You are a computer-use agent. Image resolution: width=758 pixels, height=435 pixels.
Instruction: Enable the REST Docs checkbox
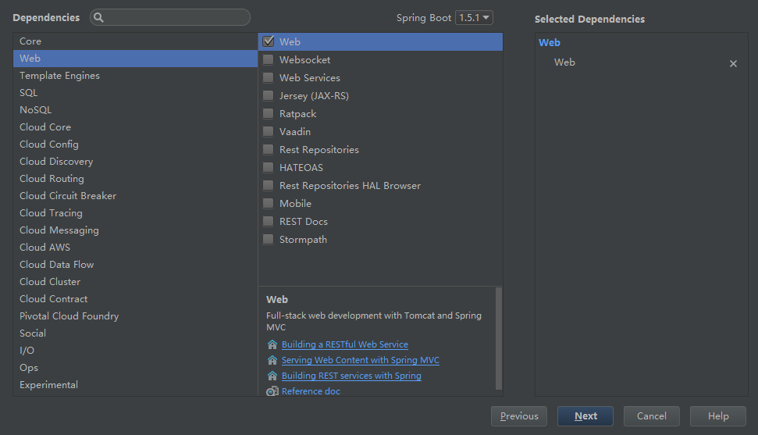pos(268,221)
